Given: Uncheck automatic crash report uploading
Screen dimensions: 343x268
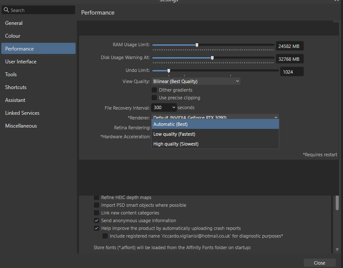Looking at the screenshot, I should point(96,228).
